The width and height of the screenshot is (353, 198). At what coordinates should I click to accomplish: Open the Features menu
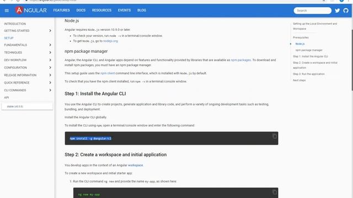coord(61,10)
